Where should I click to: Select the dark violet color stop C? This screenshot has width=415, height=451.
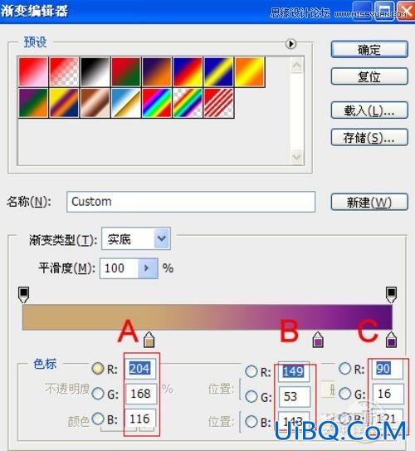click(391, 340)
